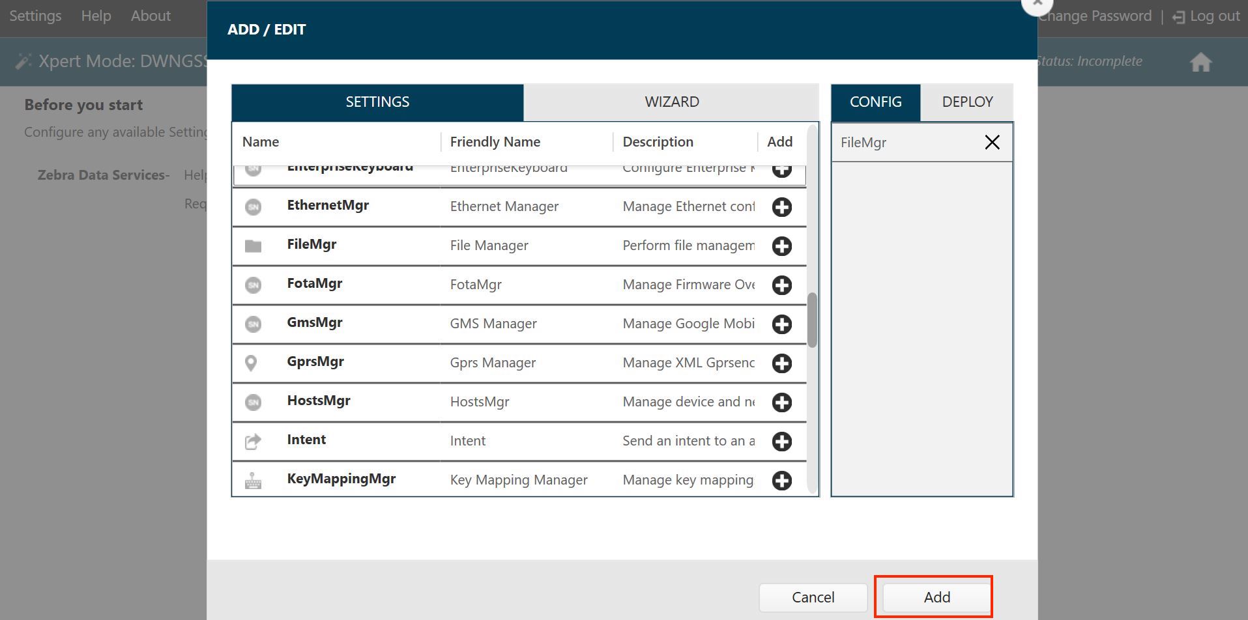The image size is (1248, 620).
Task: Click the EthernetMgr round SN icon
Action: (253, 207)
